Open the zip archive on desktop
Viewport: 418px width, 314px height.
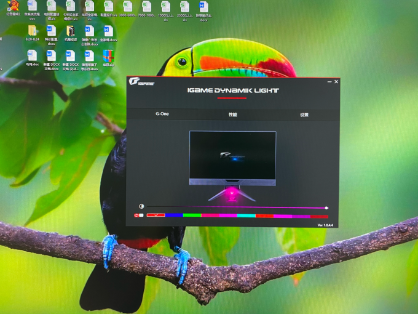109,58
